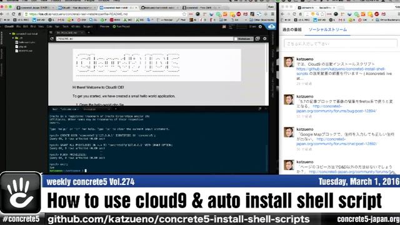This screenshot has width=400, height=225.
Task: Reload the README.md preview
Action: pyautogui.click(x=52, y=39)
